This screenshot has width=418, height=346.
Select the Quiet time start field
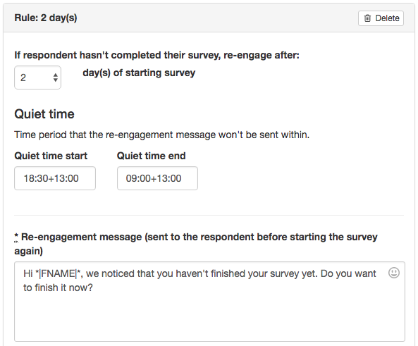[55, 178]
